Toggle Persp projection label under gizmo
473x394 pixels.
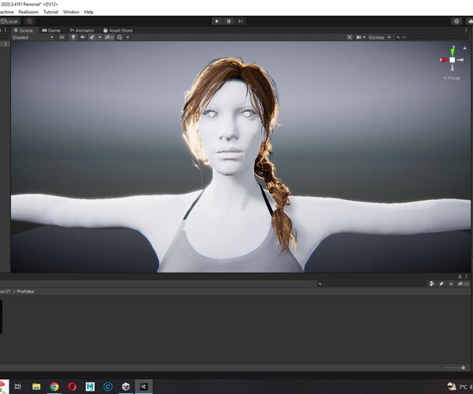click(x=452, y=78)
